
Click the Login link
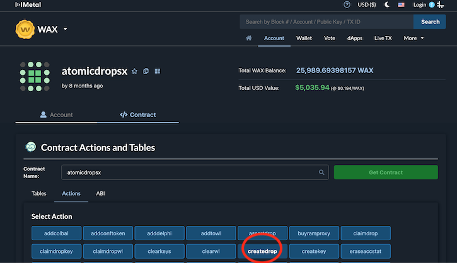click(419, 4)
